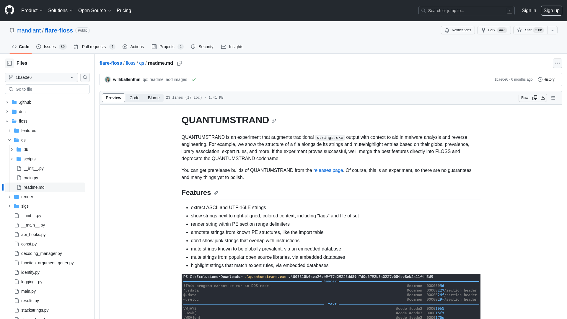
Task: Click Sign in link
Action: pyautogui.click(x=529, y=11)
